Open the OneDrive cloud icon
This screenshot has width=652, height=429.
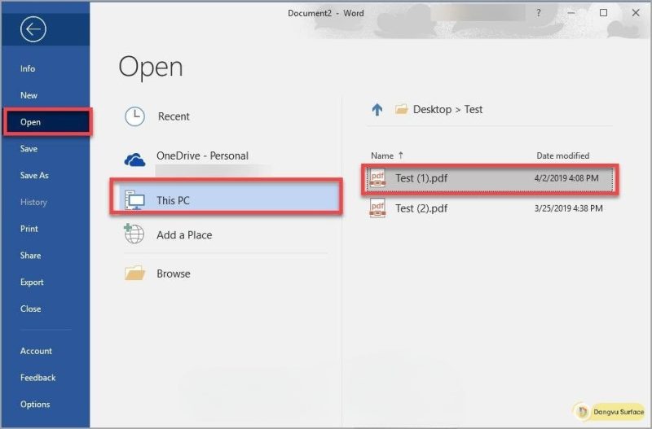tap(134, 160)
